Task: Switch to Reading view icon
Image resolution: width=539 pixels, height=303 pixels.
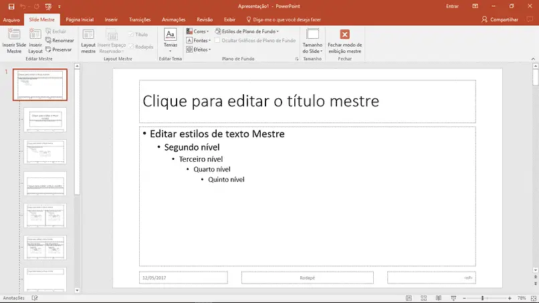Action: pyautogui.click(x=438, y=298)
